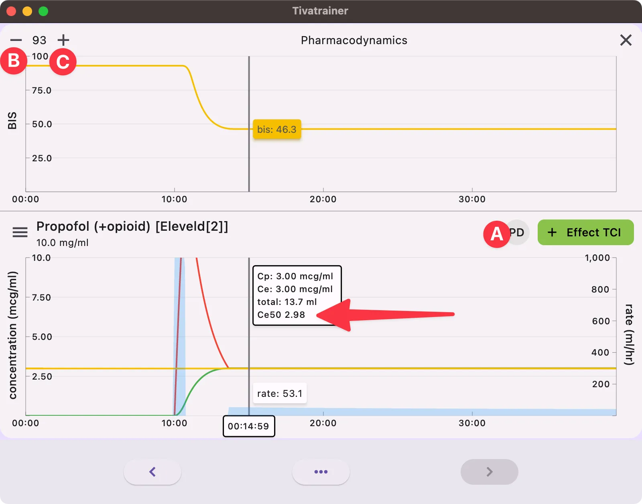Click the macOS yellow minimize button
Screen dimensions: 642x504
(x=27, y=11)
